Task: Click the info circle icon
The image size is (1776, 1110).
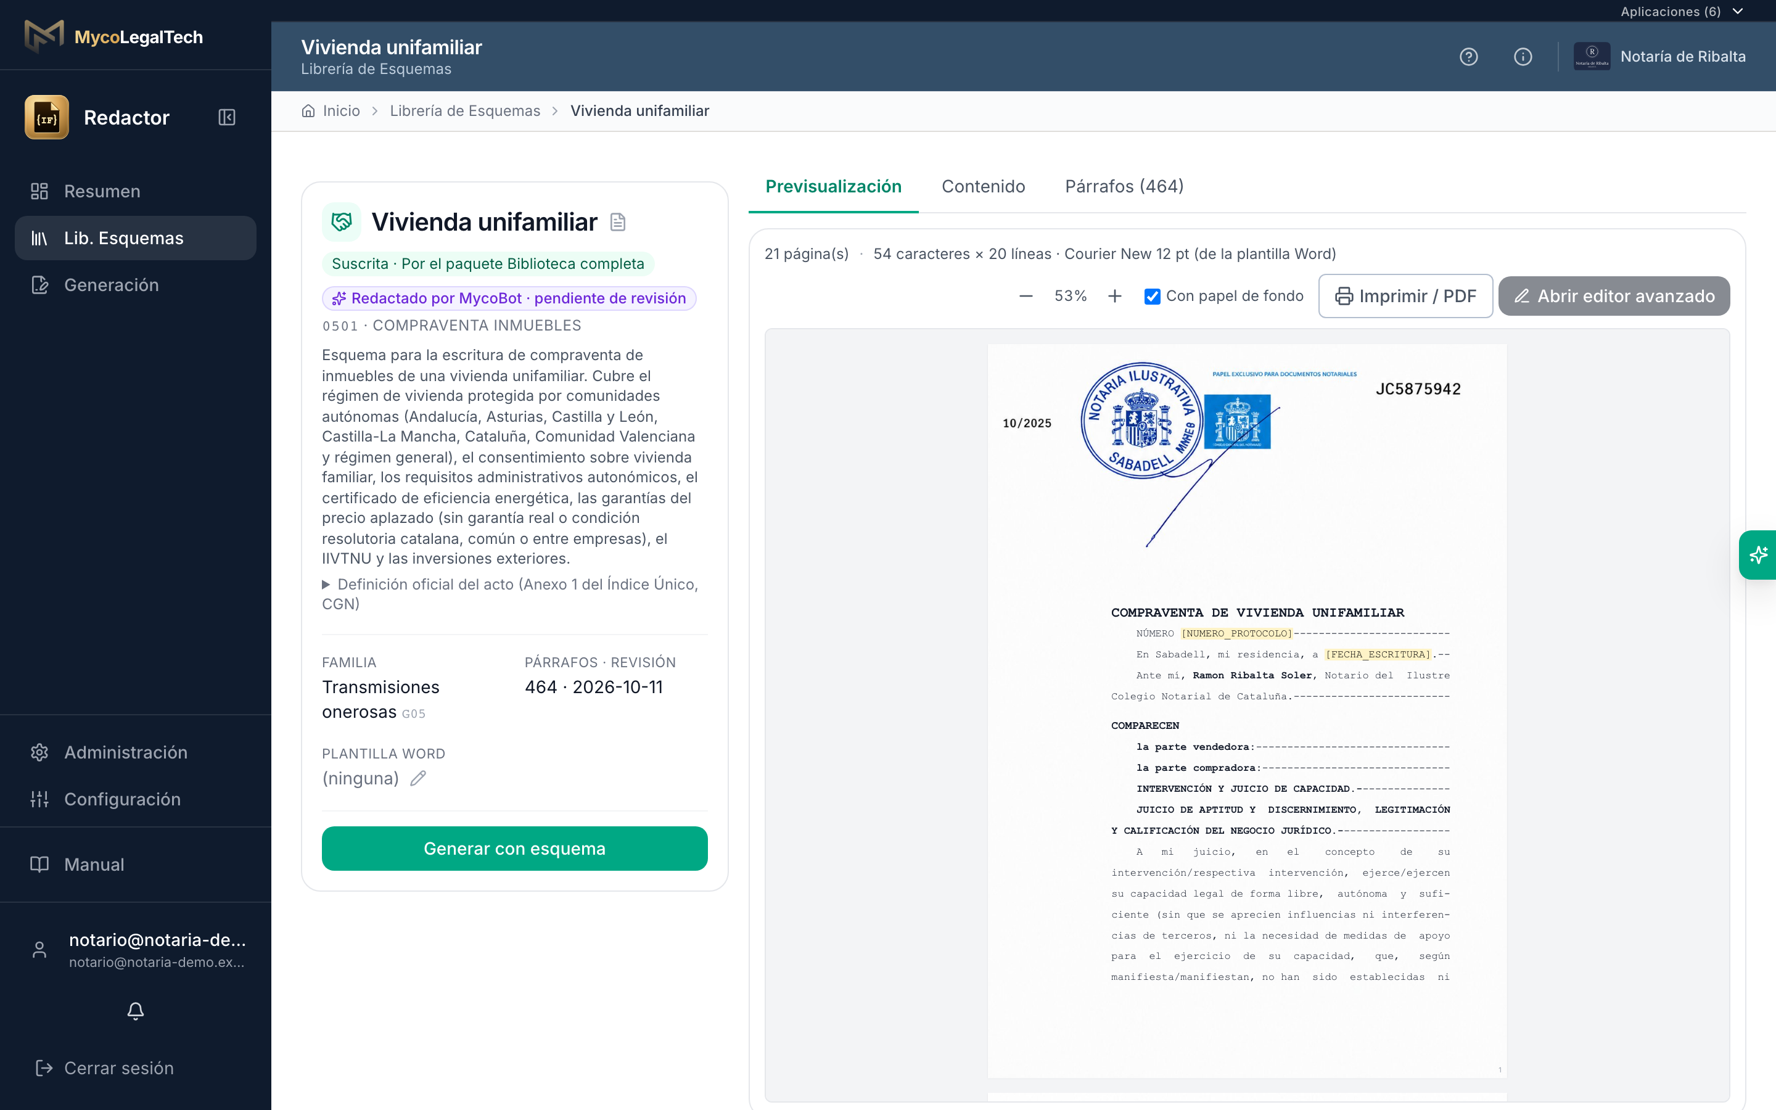Action: 1523,57
